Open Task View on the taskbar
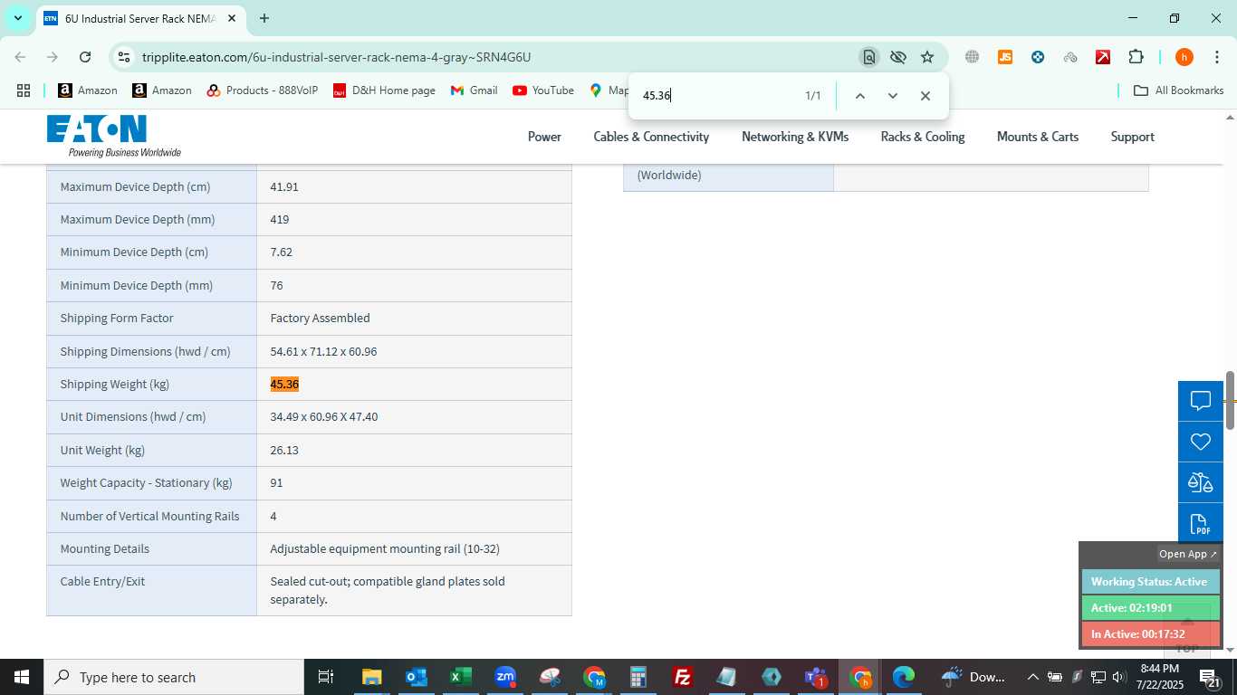1237x695 pixels. point(326,677)
